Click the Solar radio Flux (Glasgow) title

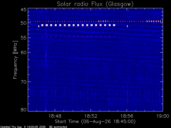point(95,4)
